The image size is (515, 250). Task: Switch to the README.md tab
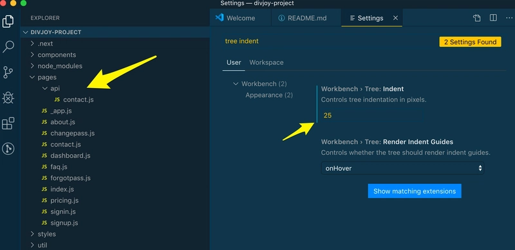pyautogui.click(x=306, y=18)
